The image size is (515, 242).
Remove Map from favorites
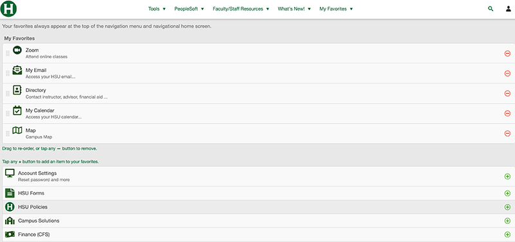(x=507, y=134)
